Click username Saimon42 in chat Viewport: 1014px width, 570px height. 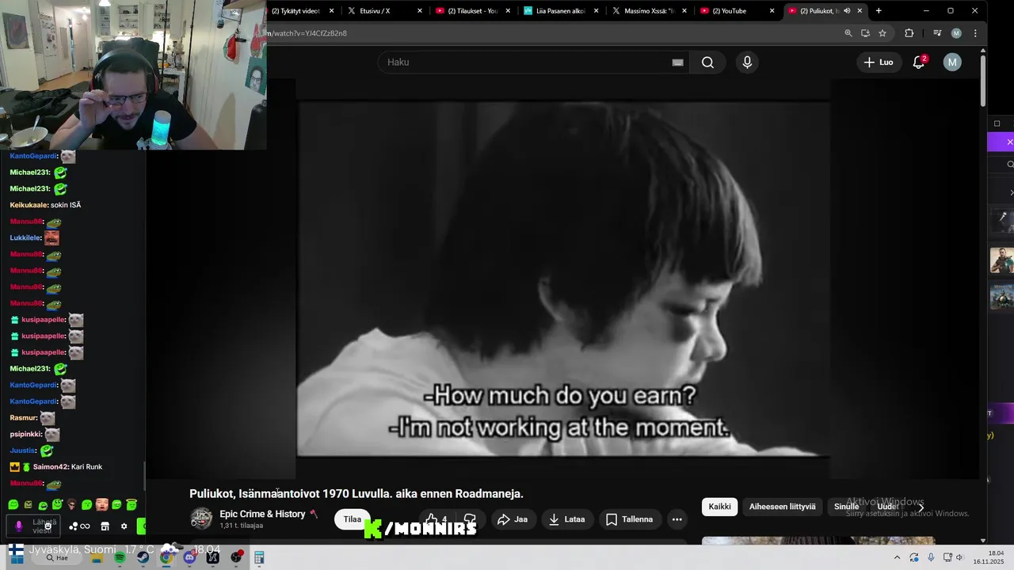[x=51, y=467]
